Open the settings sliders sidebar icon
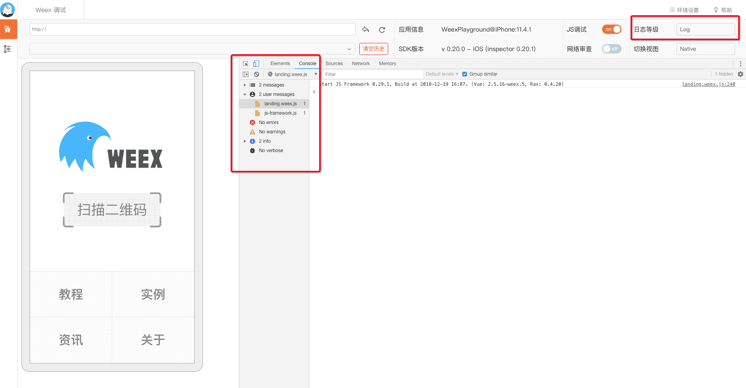 tap(7, 49)
